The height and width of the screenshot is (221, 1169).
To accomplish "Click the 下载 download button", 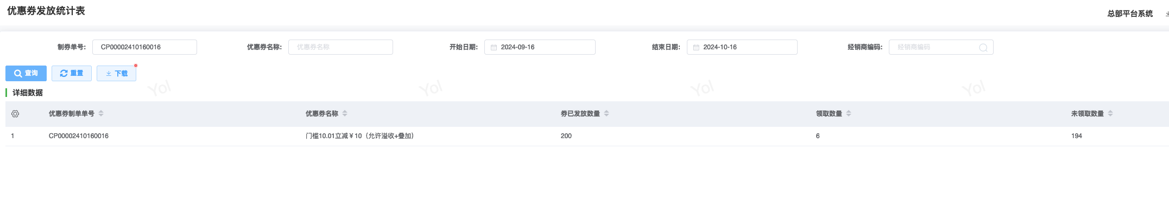I will tap(116, 74).
